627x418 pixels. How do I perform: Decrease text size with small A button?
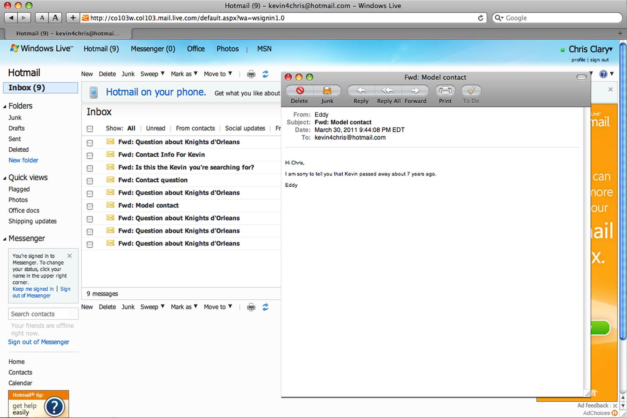42,18
